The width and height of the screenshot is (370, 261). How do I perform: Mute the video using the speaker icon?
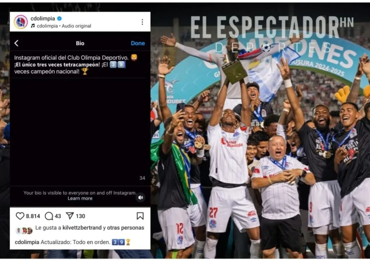tap(141, 197)
